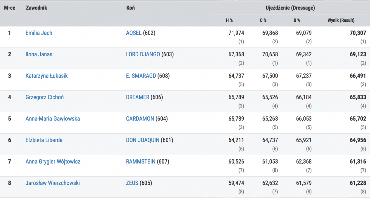Click the Zawodnik column header
This screenshot has width=370, height=198.
click(x=36, y=8)
